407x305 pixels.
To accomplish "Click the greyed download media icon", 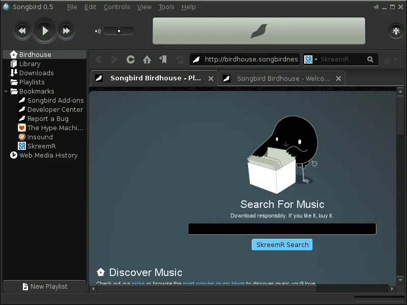I will point(180,59).
